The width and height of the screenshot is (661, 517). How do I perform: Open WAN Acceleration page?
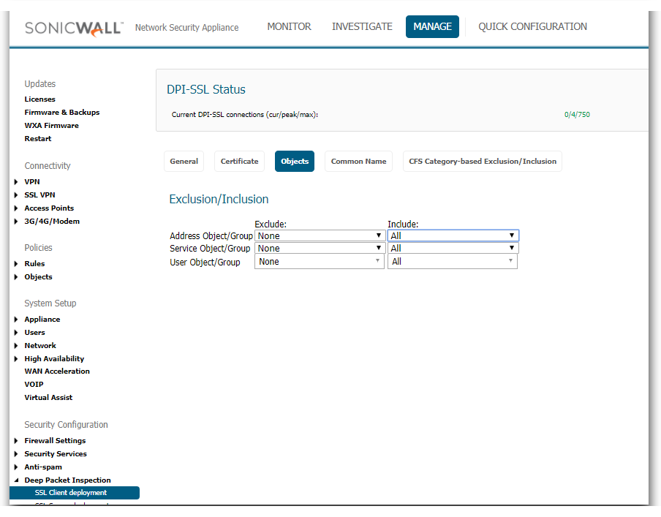(57, 371)
